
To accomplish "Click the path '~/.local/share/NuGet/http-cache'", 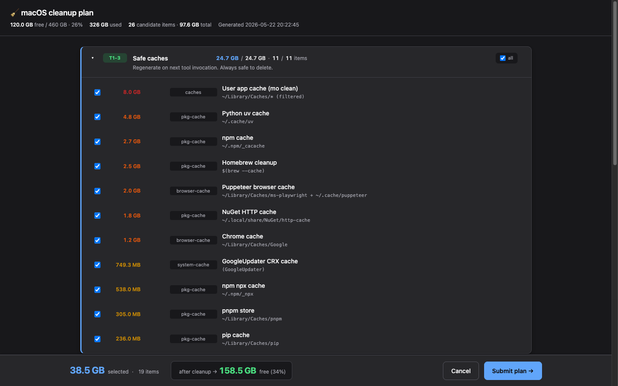I will tap(266, 220).
